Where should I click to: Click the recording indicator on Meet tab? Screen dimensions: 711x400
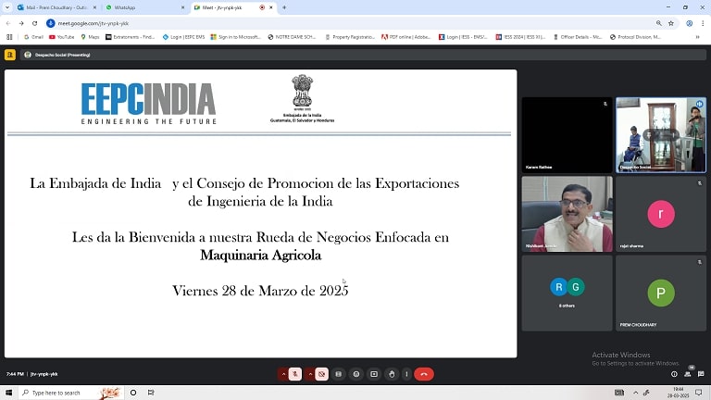pos(262,7)
